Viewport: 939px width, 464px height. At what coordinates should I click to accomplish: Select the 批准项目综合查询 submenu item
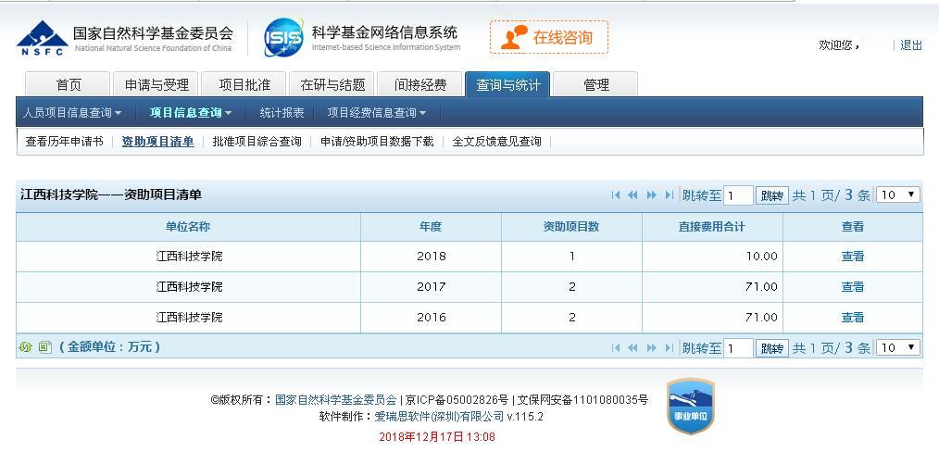coord(257,142)
